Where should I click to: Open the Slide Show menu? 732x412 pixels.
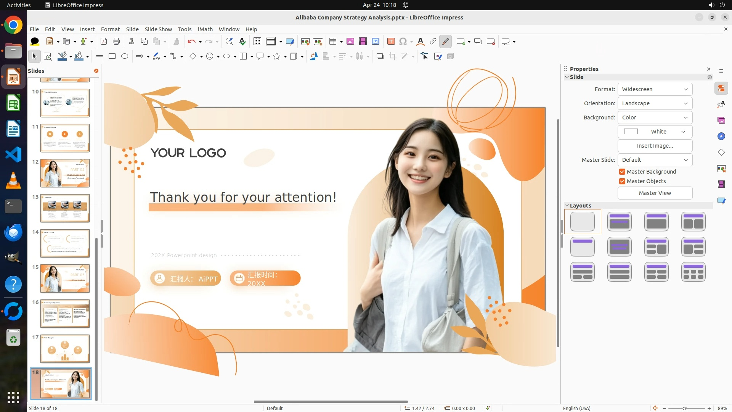(x=158, y=29)
